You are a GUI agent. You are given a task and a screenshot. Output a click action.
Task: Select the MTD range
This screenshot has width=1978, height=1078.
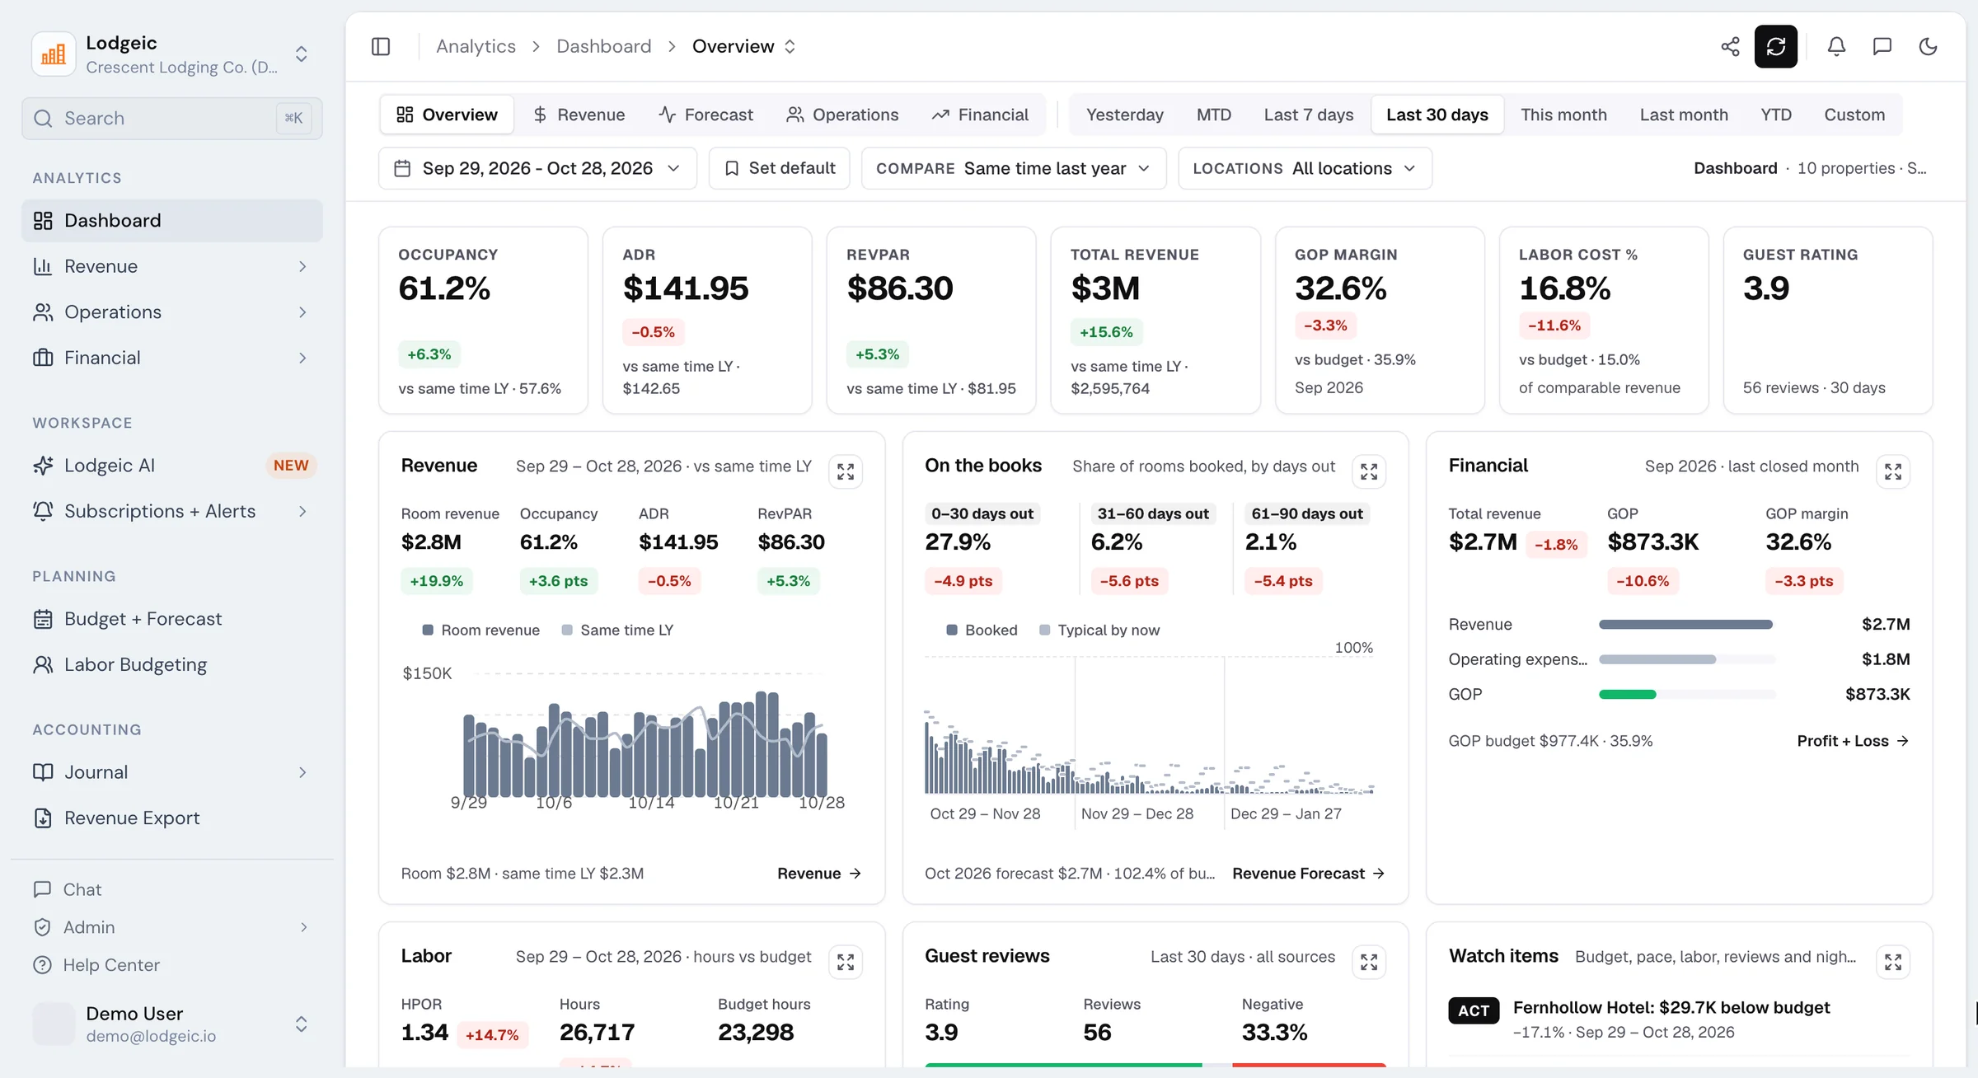1213,115
